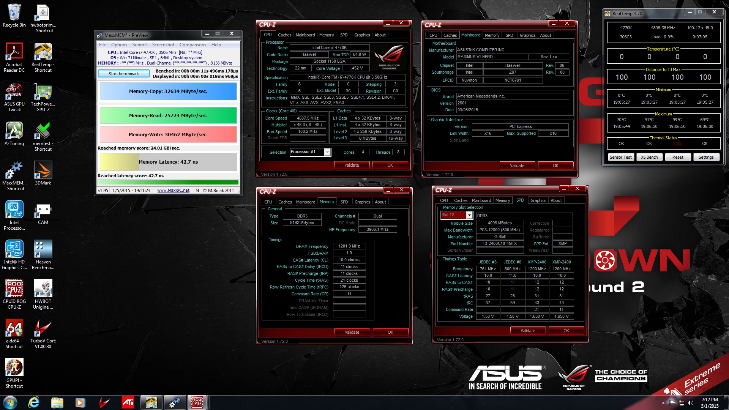Launch 3DMark desktop icon

coord(43,173)
